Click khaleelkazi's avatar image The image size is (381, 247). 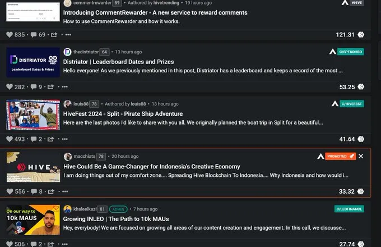click(67, 209)
